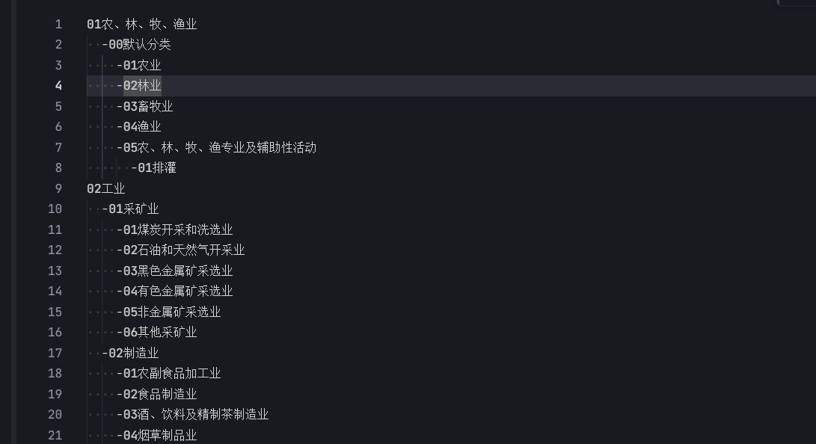This screenshot has height=444, width=816.
Task: Click line number 21 in the gutter
Action: click(x=55, y=435)
